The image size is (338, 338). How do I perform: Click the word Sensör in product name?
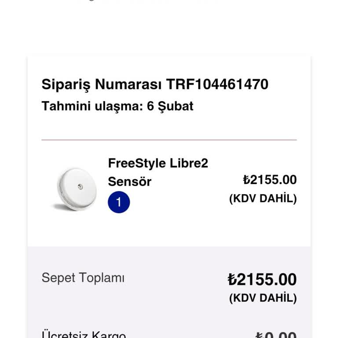click(130, 181)
